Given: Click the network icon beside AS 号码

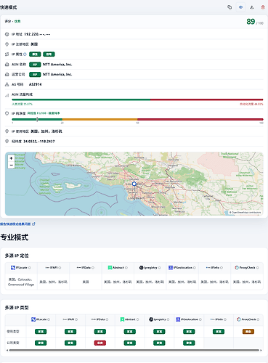Looking at the screenshot, I should pyautogui.click(x=7, y=84).
